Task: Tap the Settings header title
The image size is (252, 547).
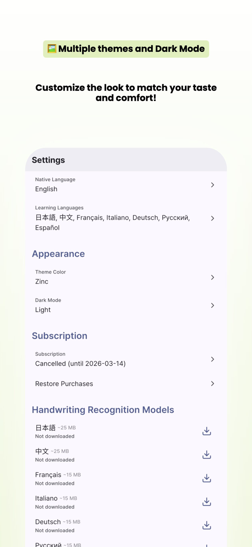Action: (48, 160)
